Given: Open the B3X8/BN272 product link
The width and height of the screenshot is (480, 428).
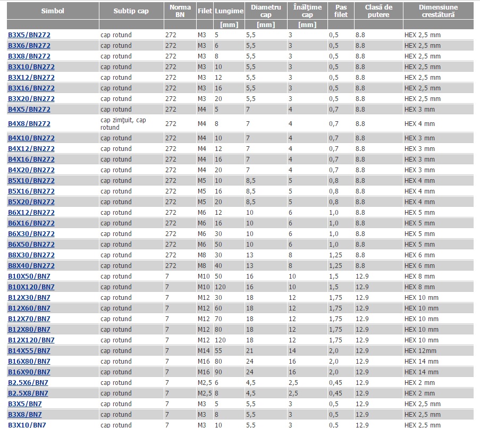Looking at the screenshot, I should [x=29, y=56].
